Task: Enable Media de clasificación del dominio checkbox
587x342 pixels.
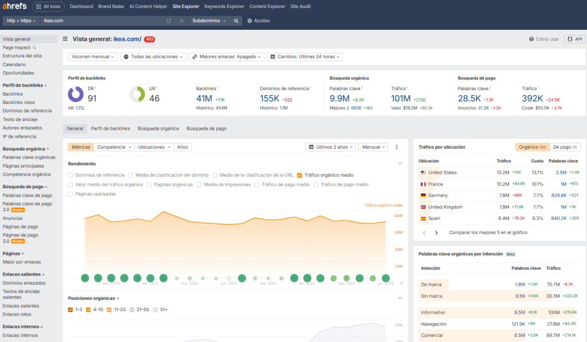Action: [131, 176]
